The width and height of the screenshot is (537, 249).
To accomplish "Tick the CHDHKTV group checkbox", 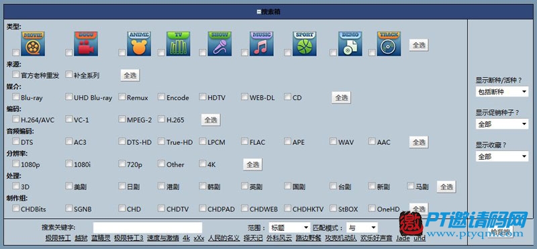I will tap(287, 208).
